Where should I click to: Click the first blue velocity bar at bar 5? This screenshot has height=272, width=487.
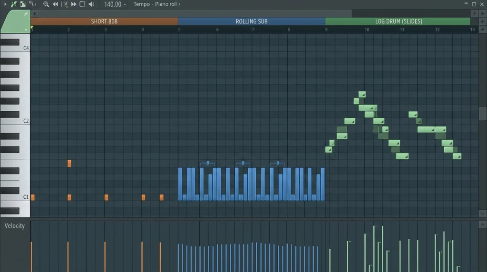[x=178, y=258]
